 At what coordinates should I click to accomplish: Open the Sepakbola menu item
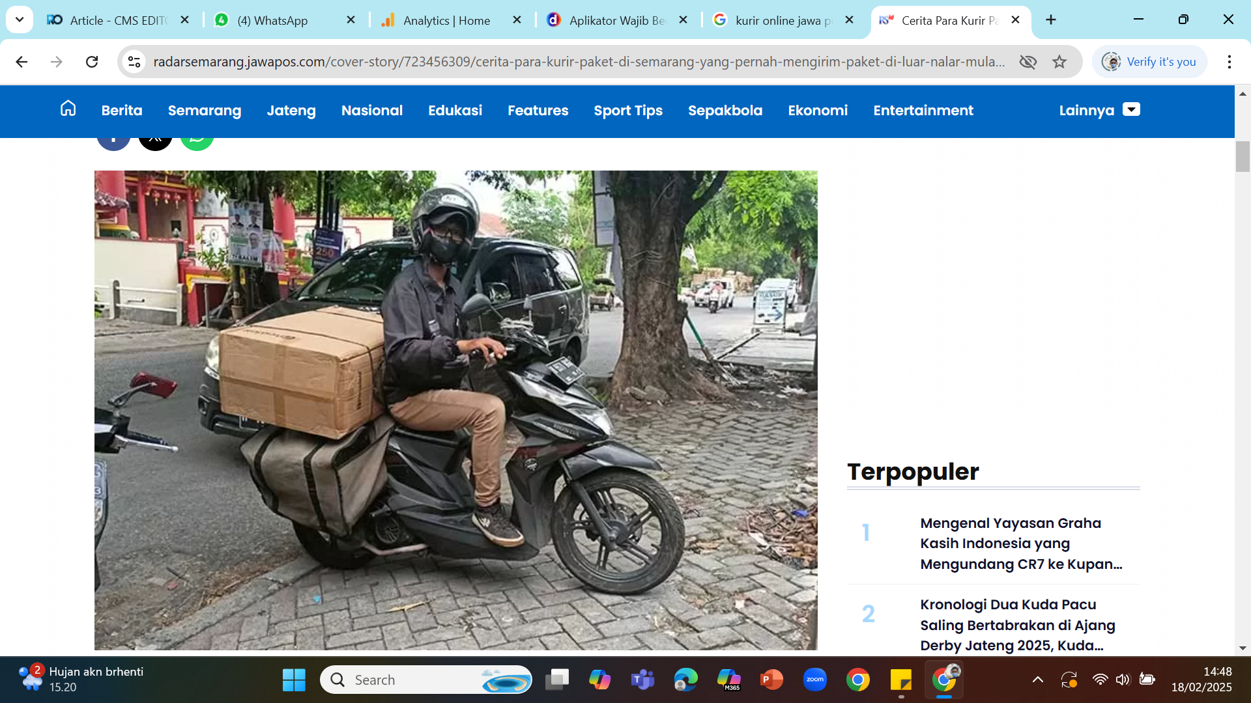click(x=725, y=111)
